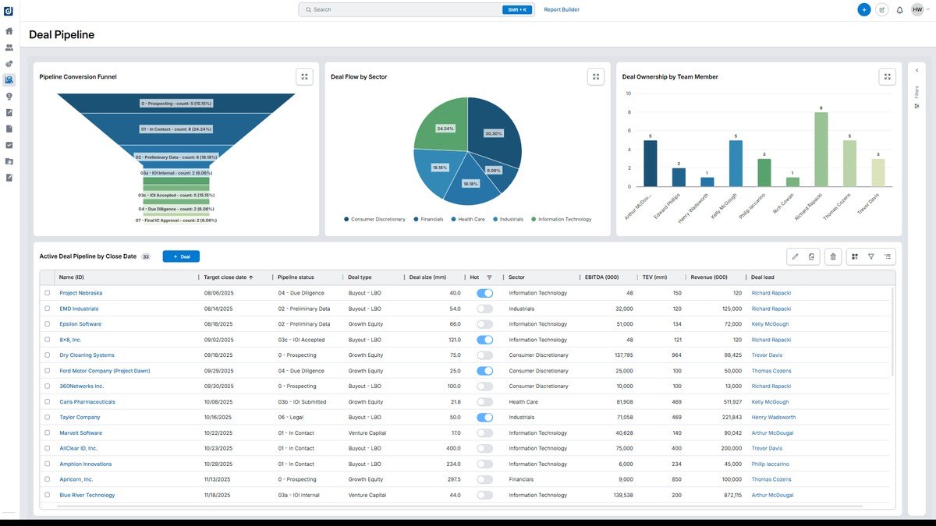This screenshot has width=936, height=526.
Task: Open the notifications bell icon
Action: [899, 10]
